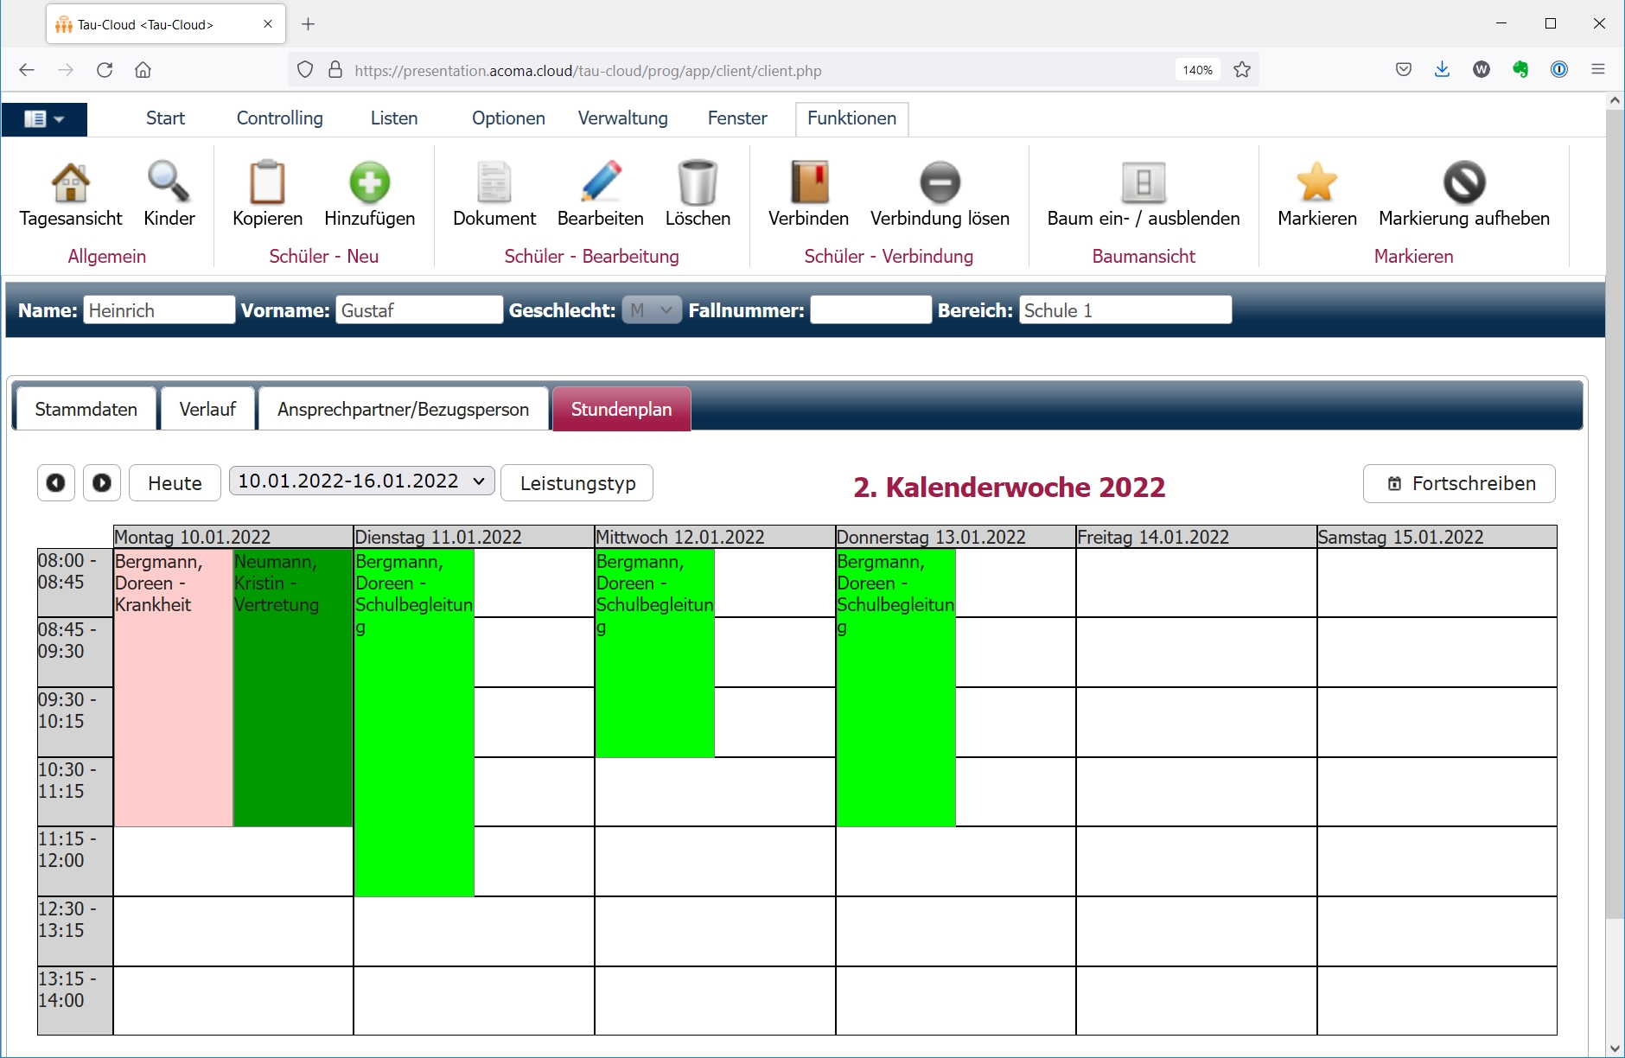This screenshot has width=1625, height=1058.
Task: Click the Verbinden book icon
Action: (x=809, y=182)
